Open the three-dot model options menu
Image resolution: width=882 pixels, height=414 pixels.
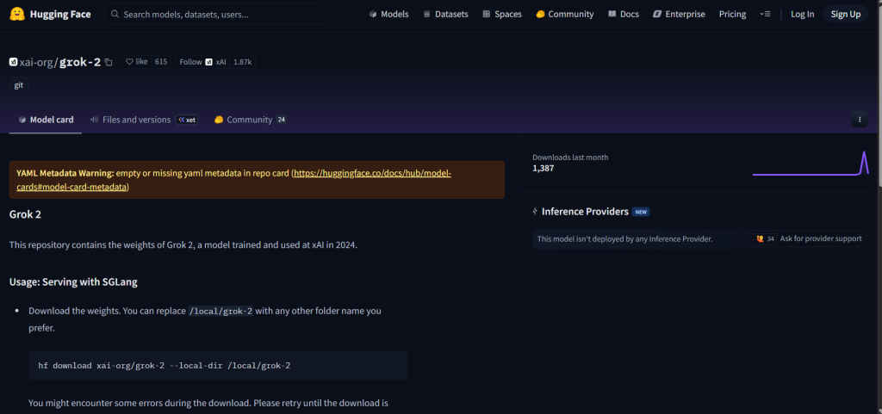point(859,120)
